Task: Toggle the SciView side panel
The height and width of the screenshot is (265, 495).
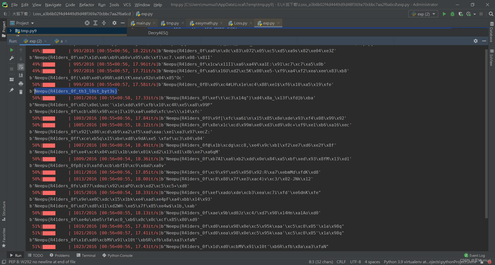Action: (492, 58)
